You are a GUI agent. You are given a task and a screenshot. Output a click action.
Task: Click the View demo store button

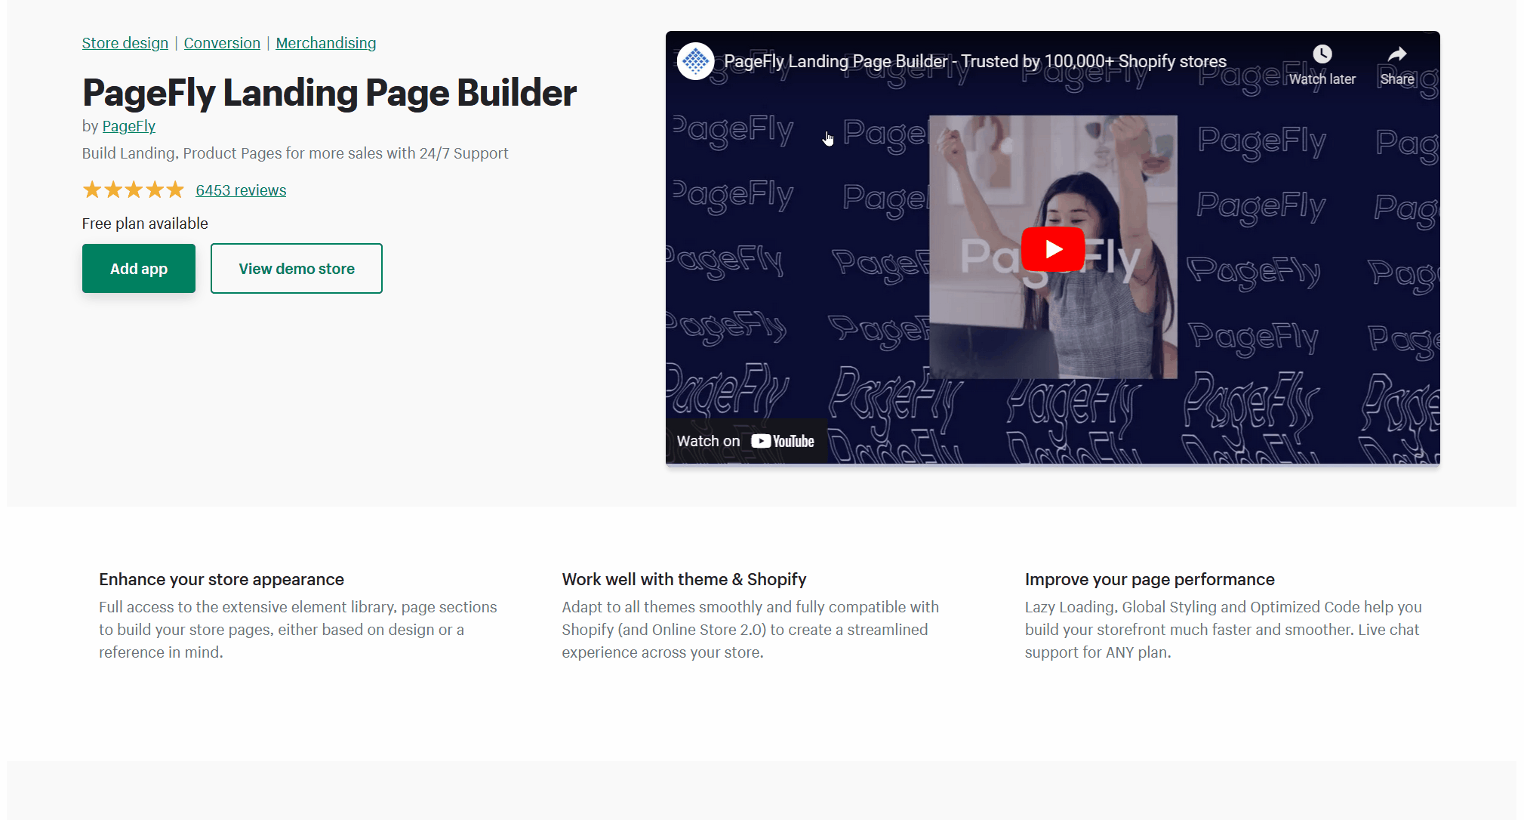pyautogui.click(x=297, y=268)
